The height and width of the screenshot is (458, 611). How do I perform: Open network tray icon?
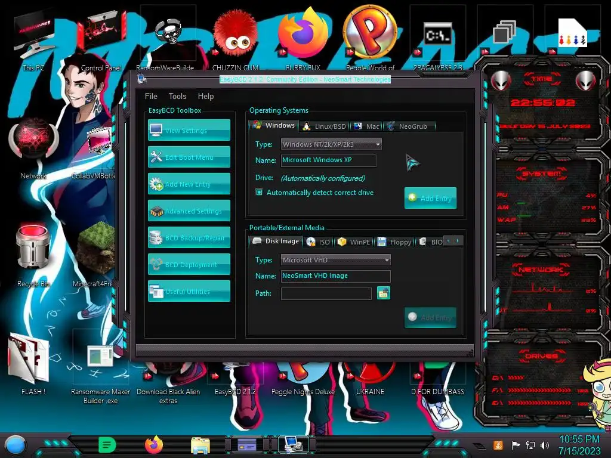pyautogui.click(x=530, y=445)
